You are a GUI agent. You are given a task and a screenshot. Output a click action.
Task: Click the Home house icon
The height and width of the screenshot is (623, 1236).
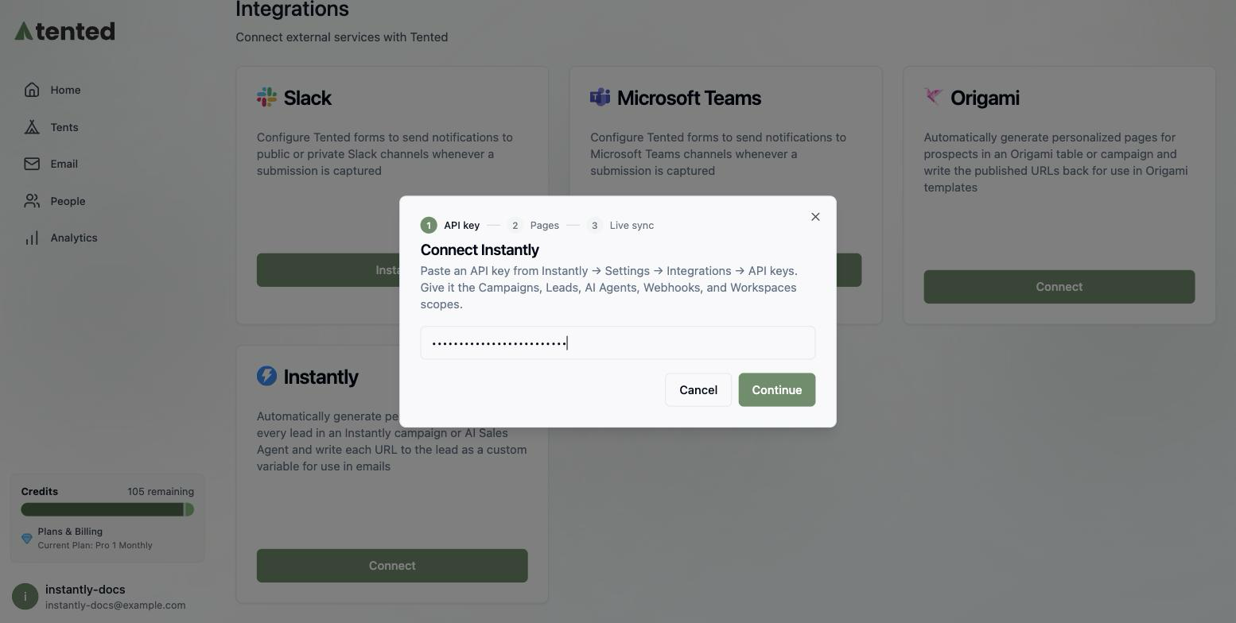click(32, 90)
